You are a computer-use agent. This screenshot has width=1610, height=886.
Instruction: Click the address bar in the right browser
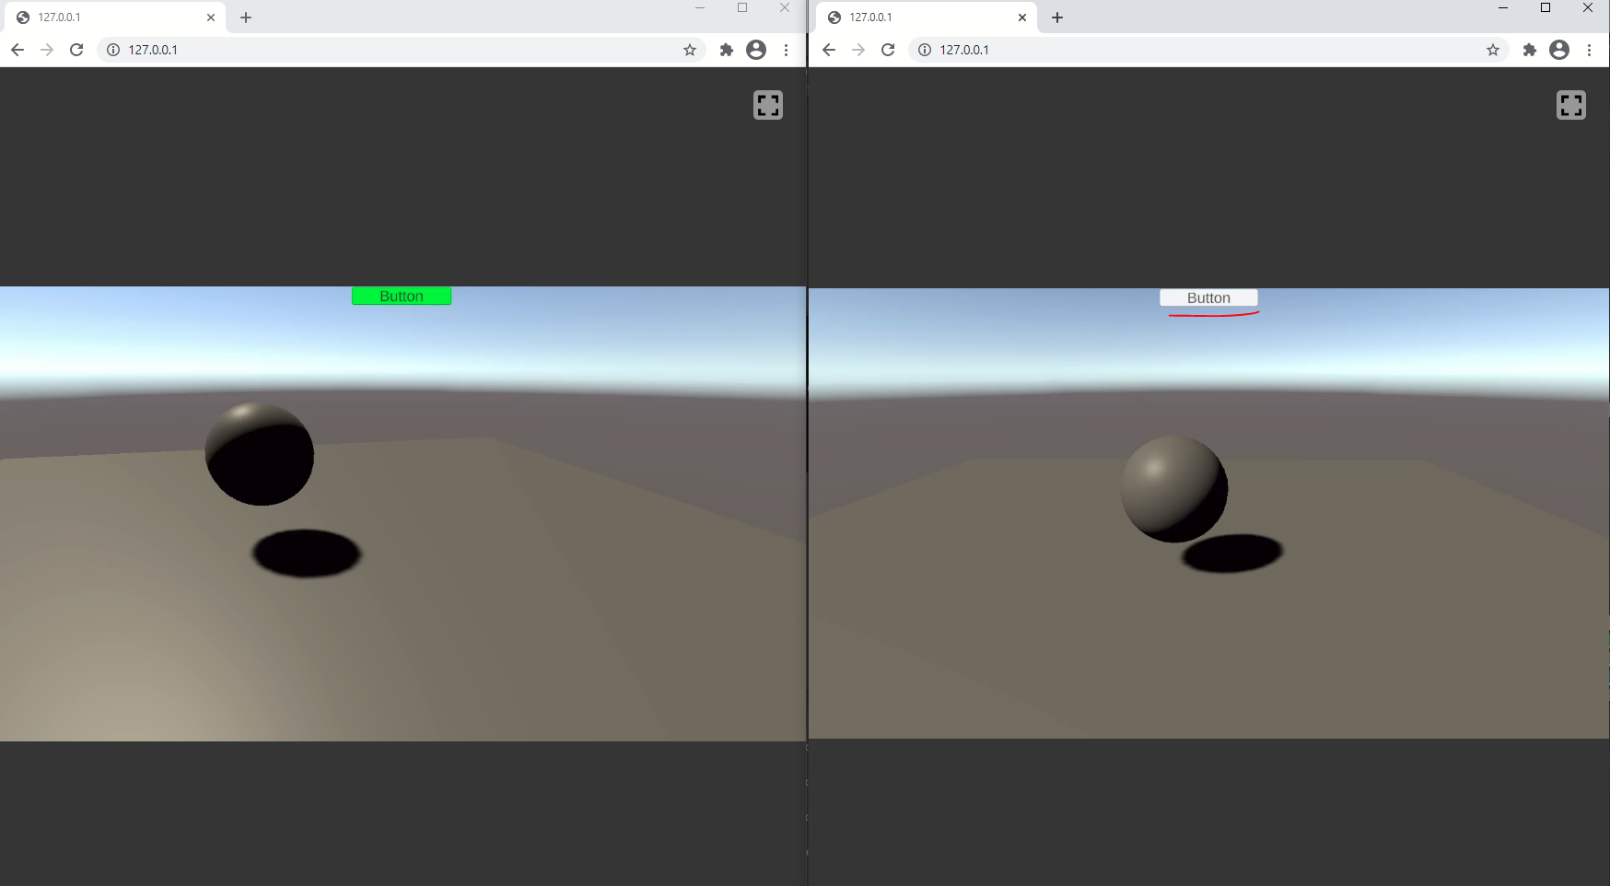pyautogui.click(x=1087, y=50)
